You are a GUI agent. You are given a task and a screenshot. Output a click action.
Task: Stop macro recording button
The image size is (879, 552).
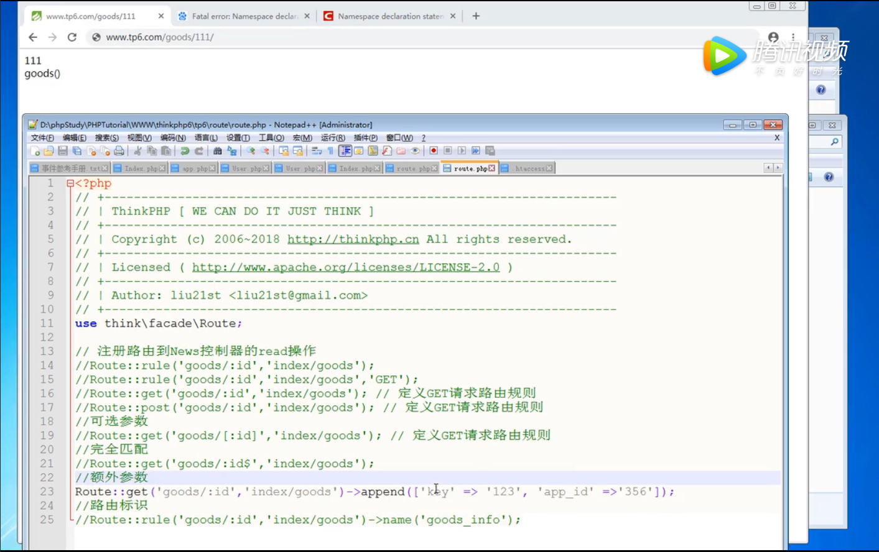[448, 151]
